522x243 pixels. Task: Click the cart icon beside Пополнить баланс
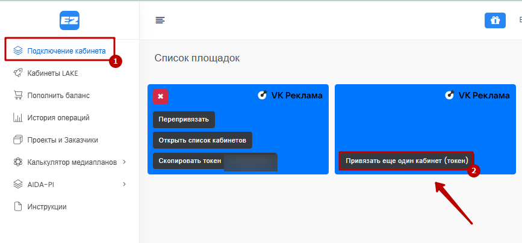click(17, 96)
